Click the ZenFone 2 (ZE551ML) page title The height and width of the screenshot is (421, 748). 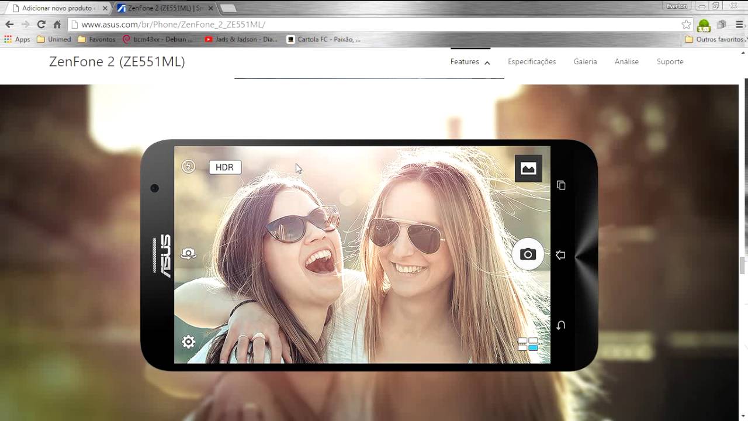117,62
